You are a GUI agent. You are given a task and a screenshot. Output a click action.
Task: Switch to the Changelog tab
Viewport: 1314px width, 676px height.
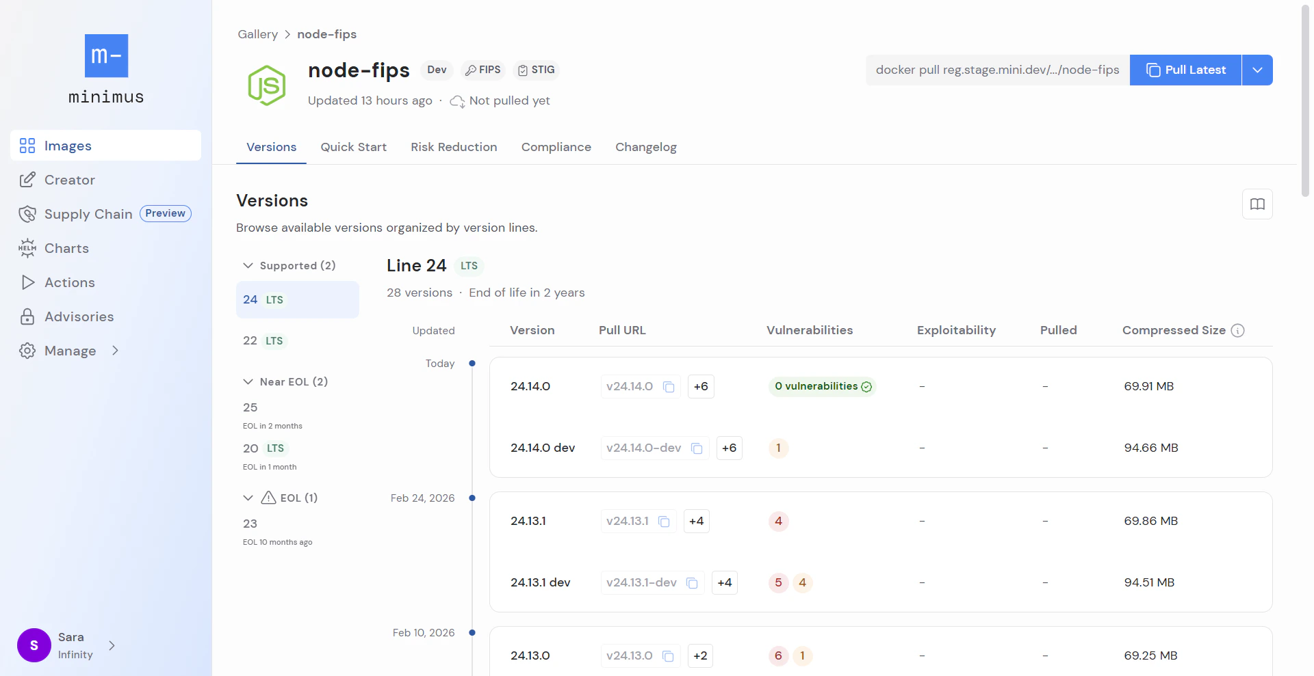pos(645,147)
